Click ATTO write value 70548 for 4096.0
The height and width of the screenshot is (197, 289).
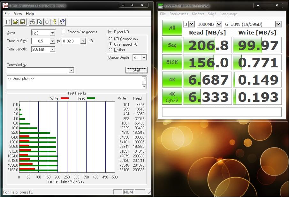tap(125, 165)
